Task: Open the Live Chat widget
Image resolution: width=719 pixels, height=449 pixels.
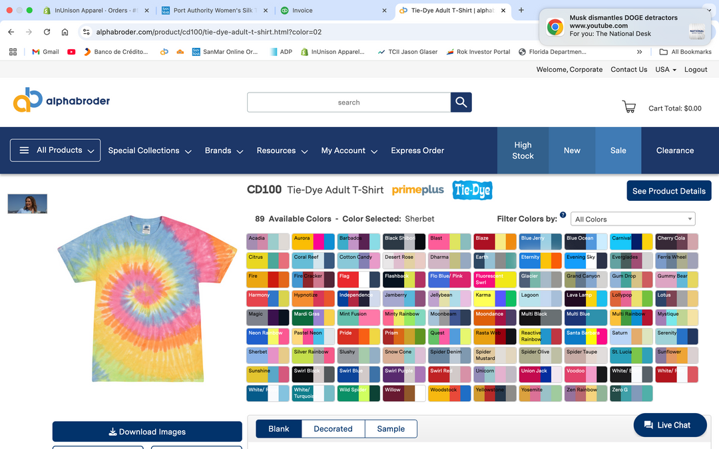Action: pos(670,425)
